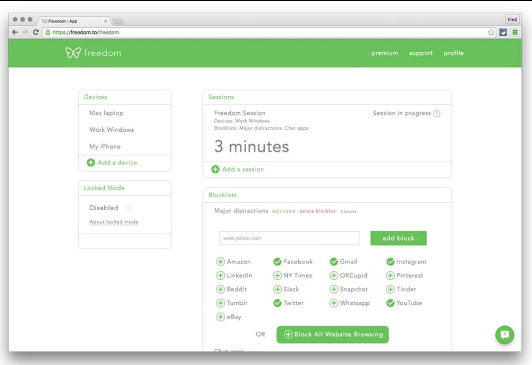The width and height of the screenshot is (532, 365).
Task: Click the Session in progress label
Action: point(401,113)
